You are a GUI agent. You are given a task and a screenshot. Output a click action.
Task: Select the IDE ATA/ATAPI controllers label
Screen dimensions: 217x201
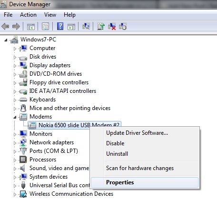click(x=63, y=91)
